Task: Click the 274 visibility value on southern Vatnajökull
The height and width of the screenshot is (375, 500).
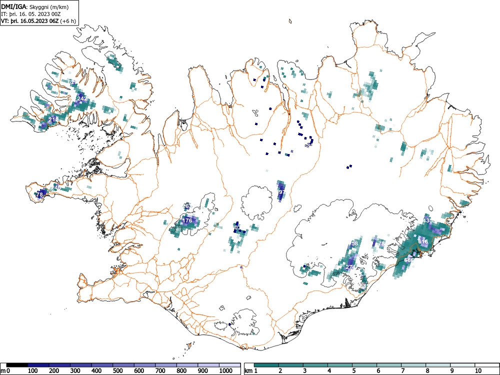Action: 350,267
